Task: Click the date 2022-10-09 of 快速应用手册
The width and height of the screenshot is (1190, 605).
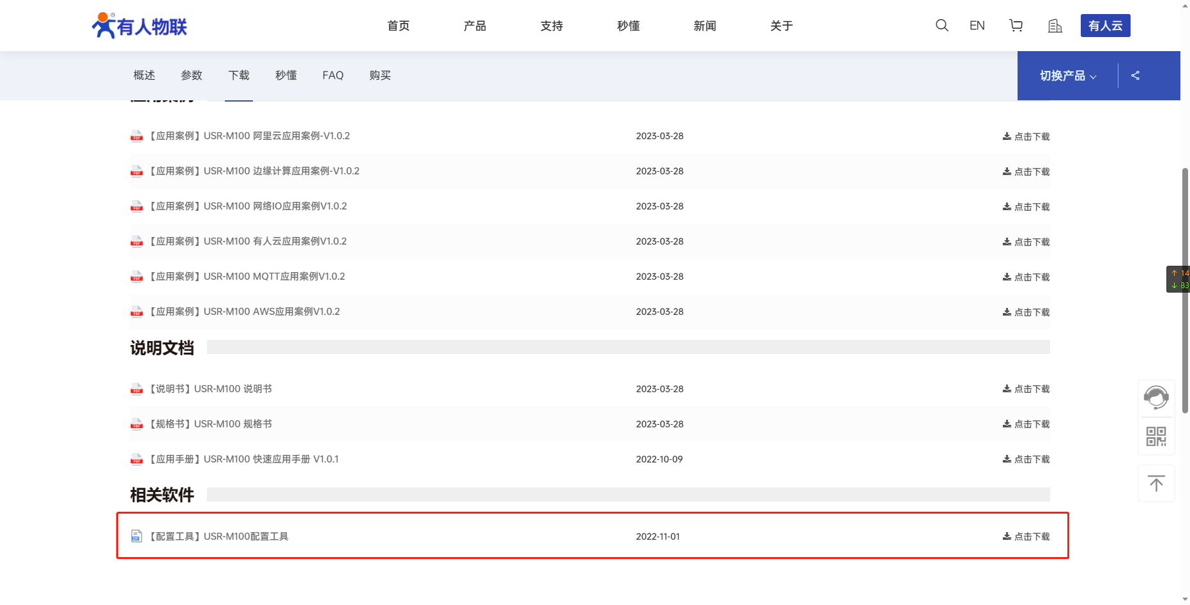Action: [x=659, y=459]
